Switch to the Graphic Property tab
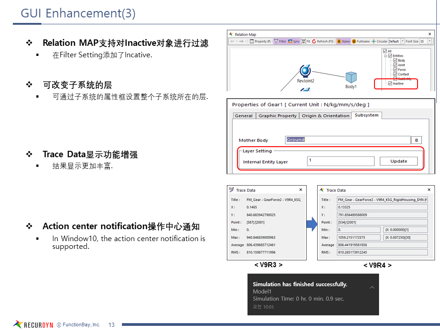The image size is (440, 330). 277,115
